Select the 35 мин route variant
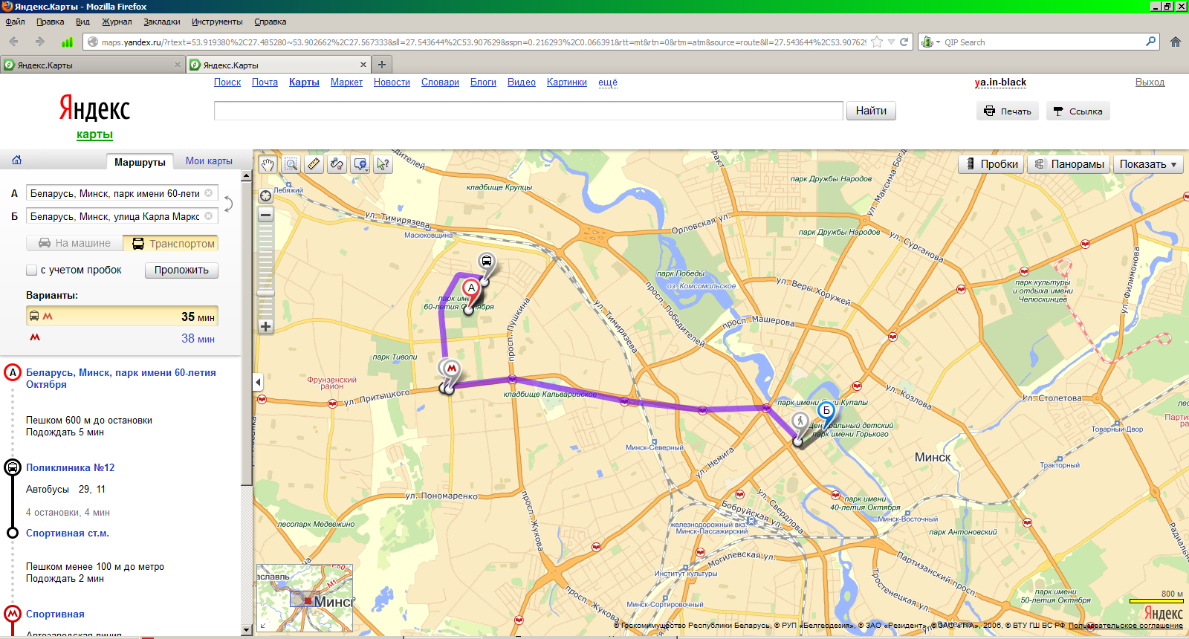The width and height of the screenshot is (1189, 639). point(122,316)
